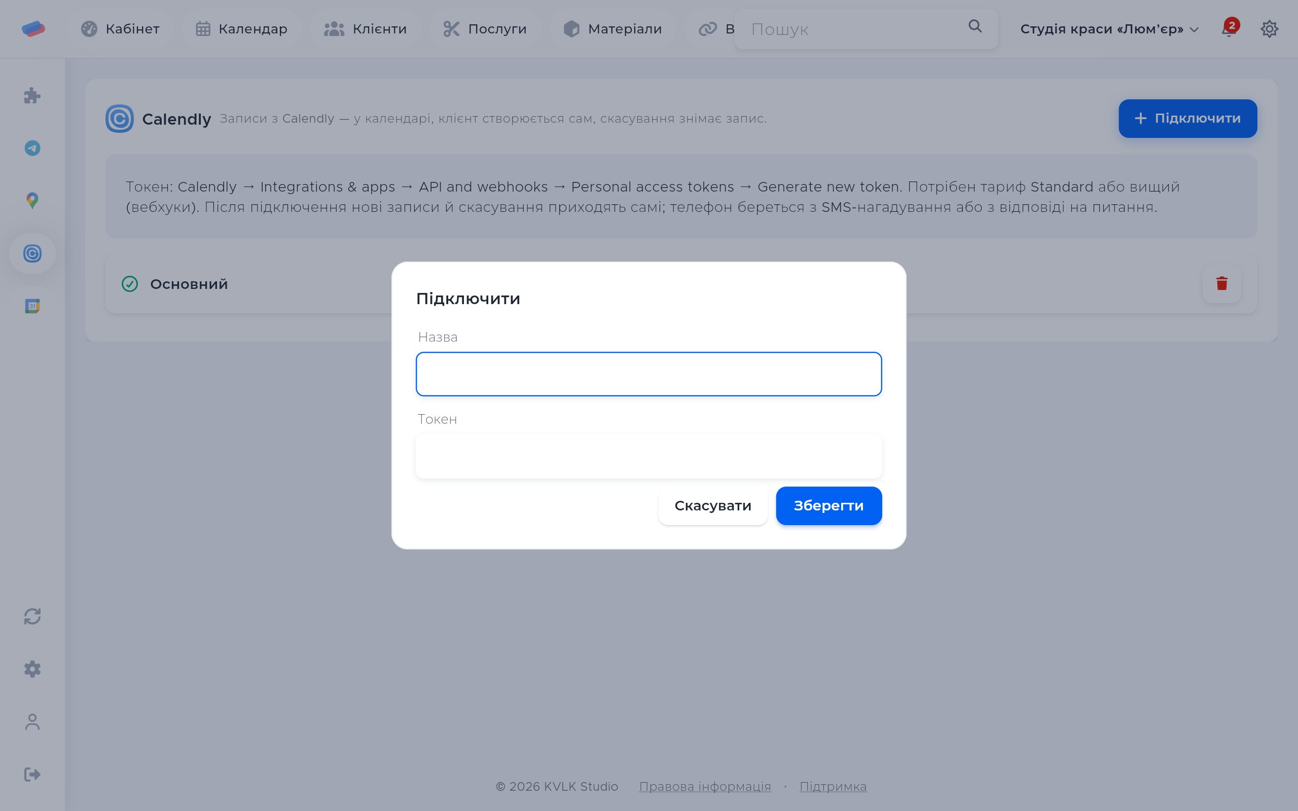Image resolution: width=1298 pixels, height=811 pixels.
Task: Click the logout icon in sidebar
Action: pos(32,774)
